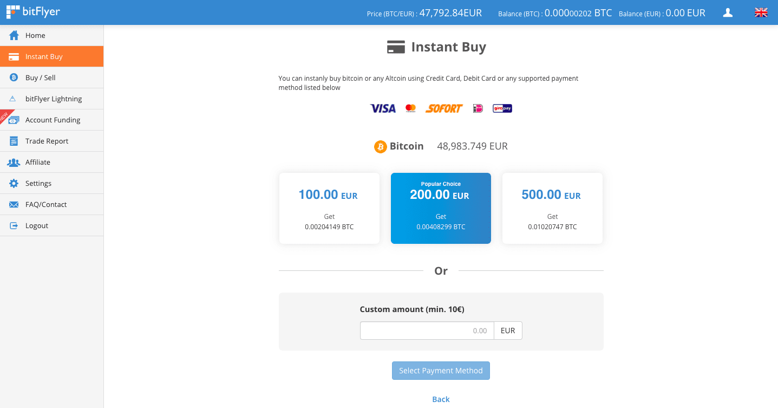Open Affiliate menu item
Image resolution: width=778 pixels, height=408 pixels.
coord(52,162)
